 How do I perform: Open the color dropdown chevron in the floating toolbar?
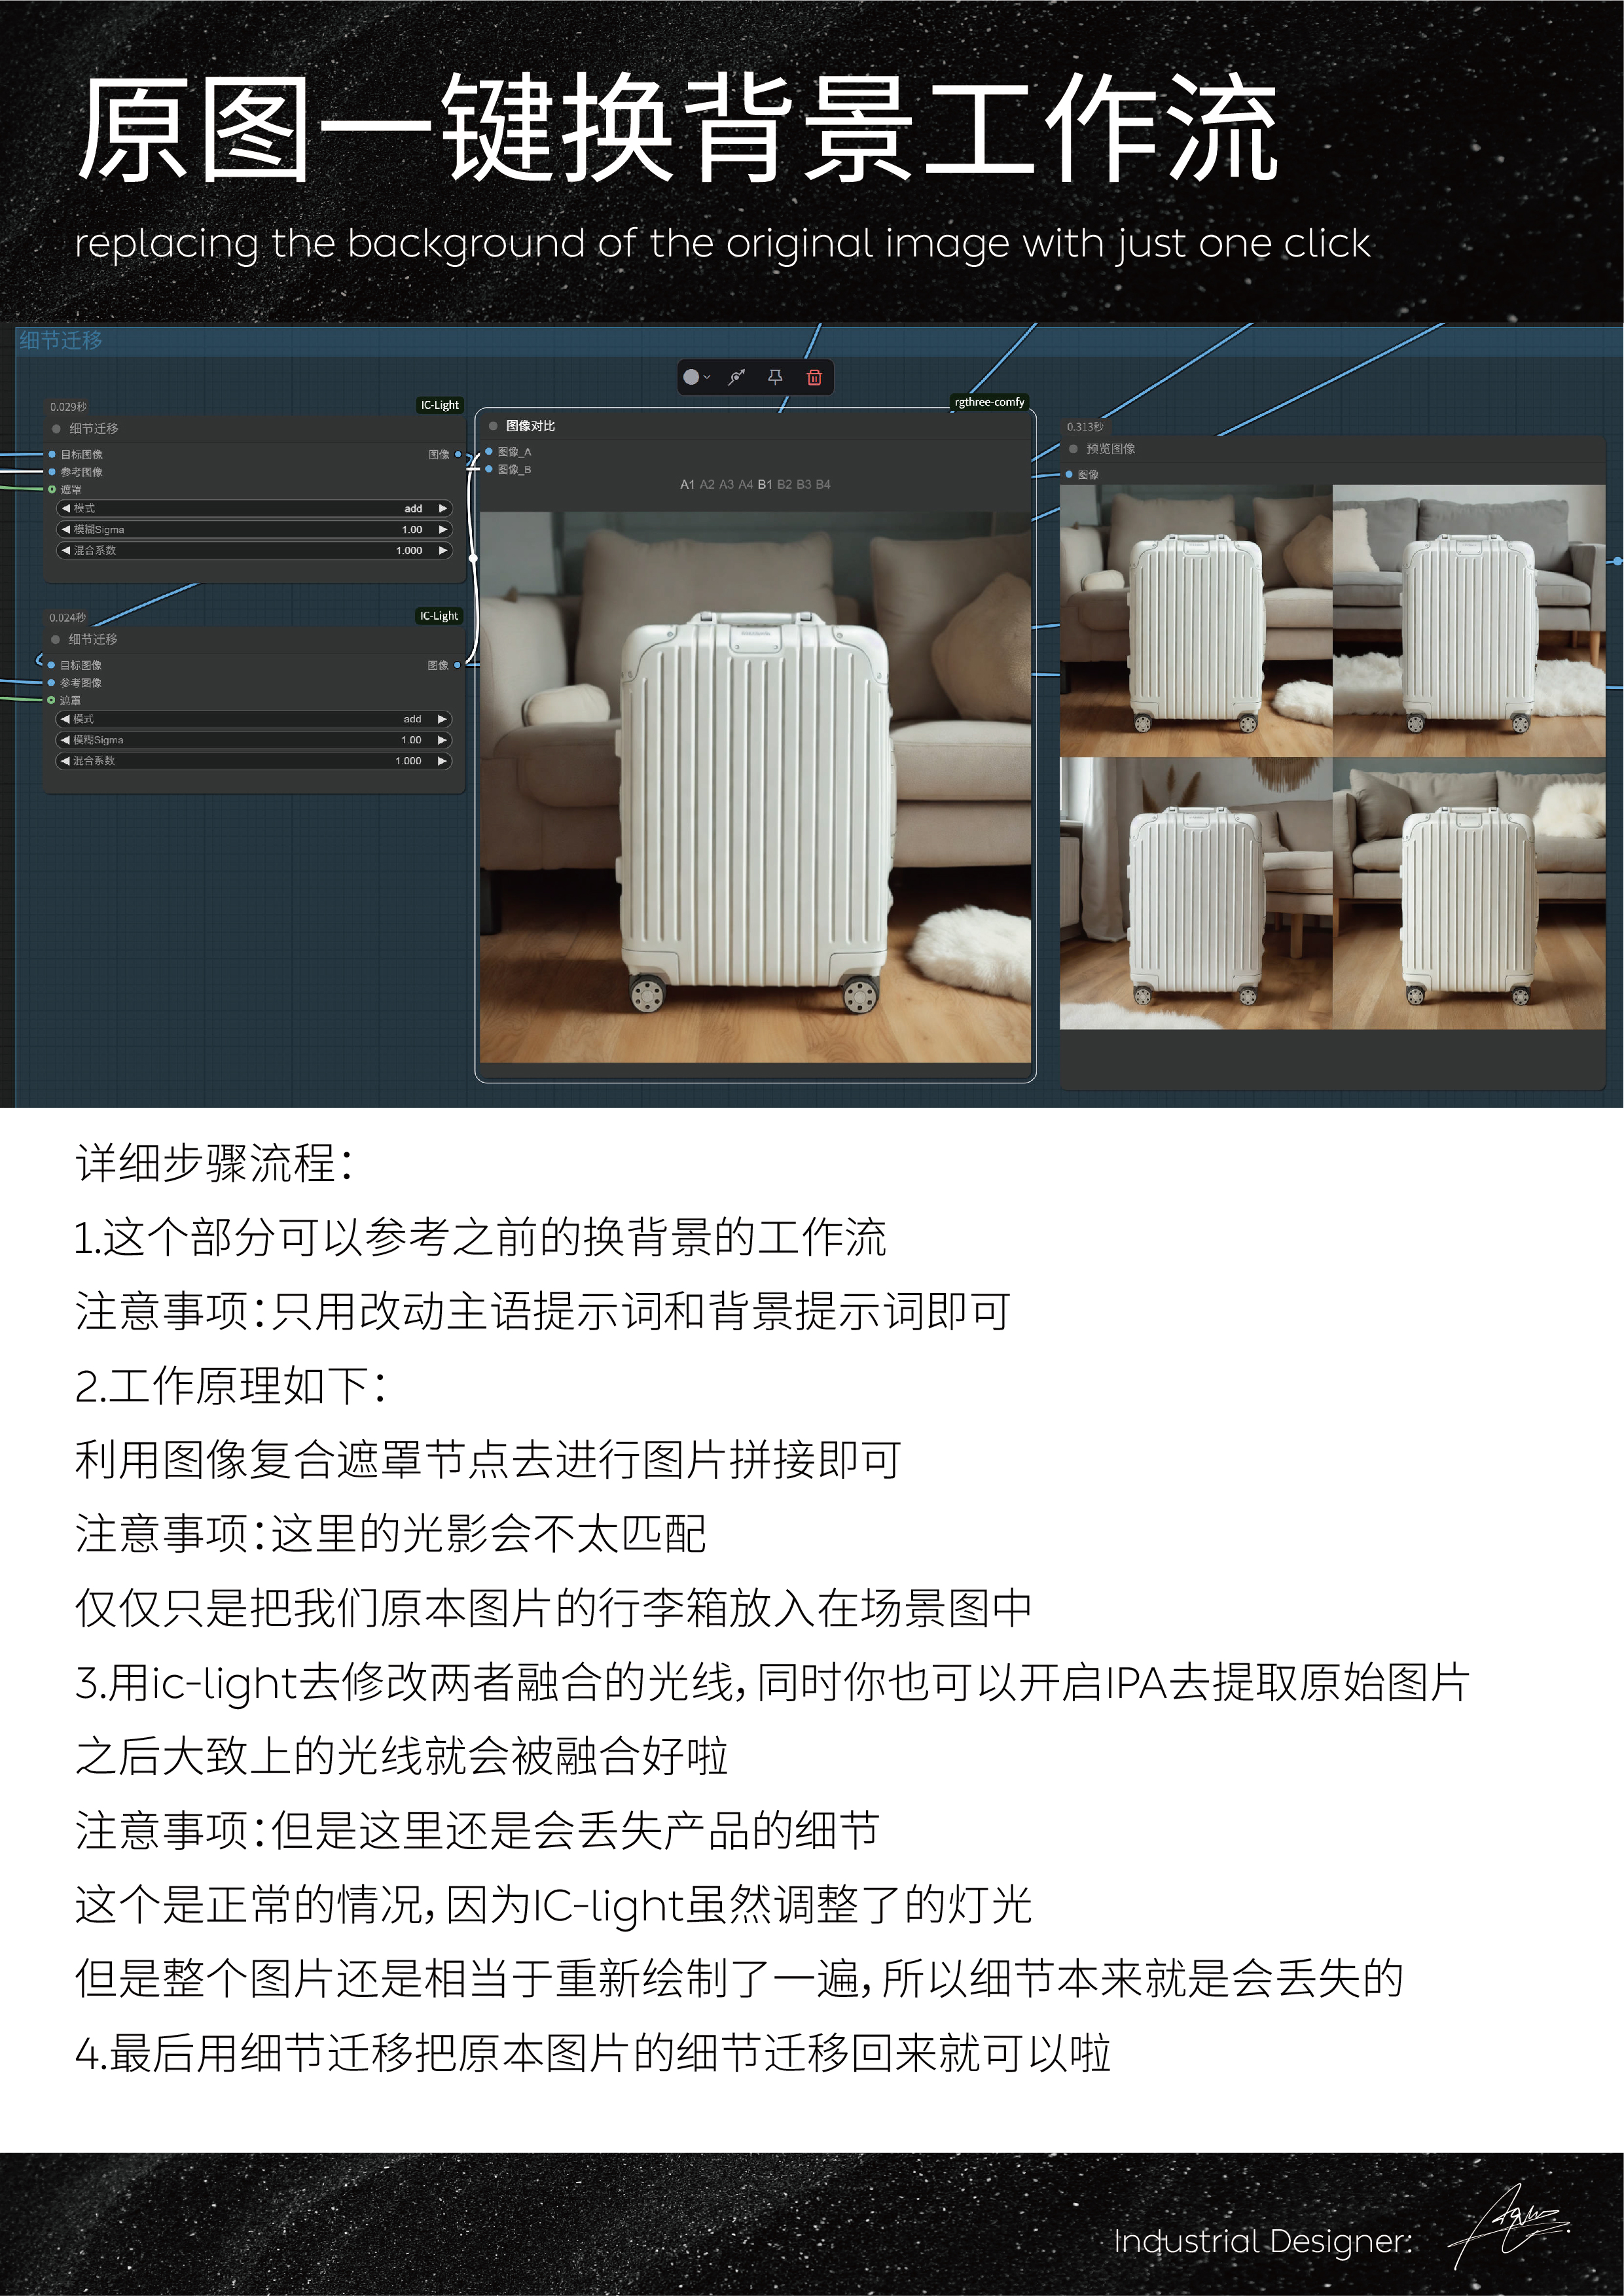(708, 377)
